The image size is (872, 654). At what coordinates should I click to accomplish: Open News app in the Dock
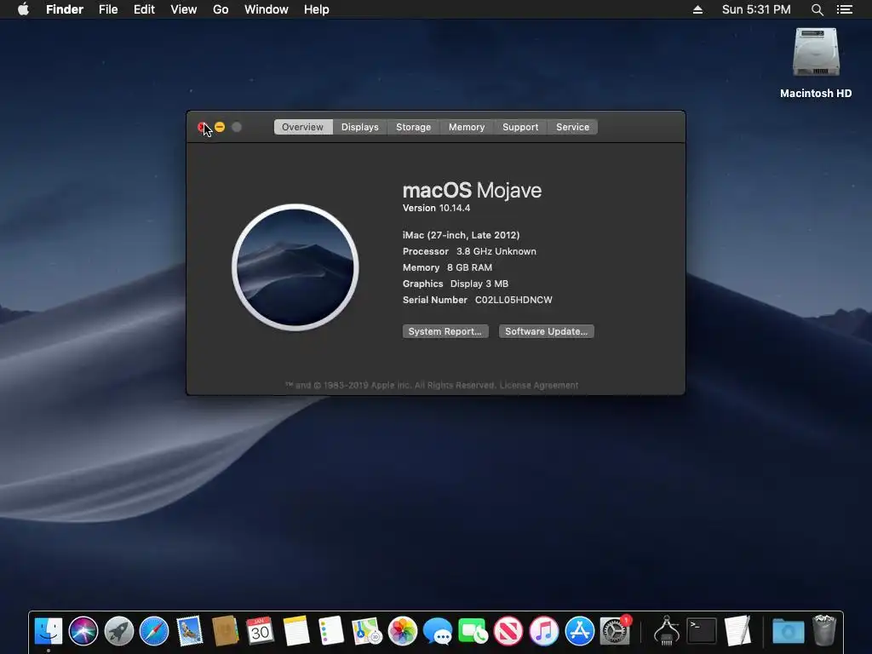tap(508, 631)
